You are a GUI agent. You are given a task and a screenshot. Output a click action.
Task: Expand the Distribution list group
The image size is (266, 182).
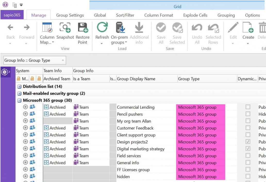click(19, 86)
